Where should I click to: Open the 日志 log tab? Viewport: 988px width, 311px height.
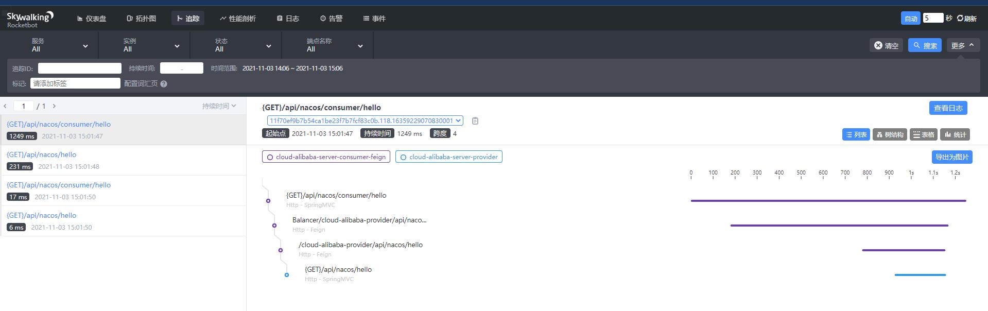point(288,19)
